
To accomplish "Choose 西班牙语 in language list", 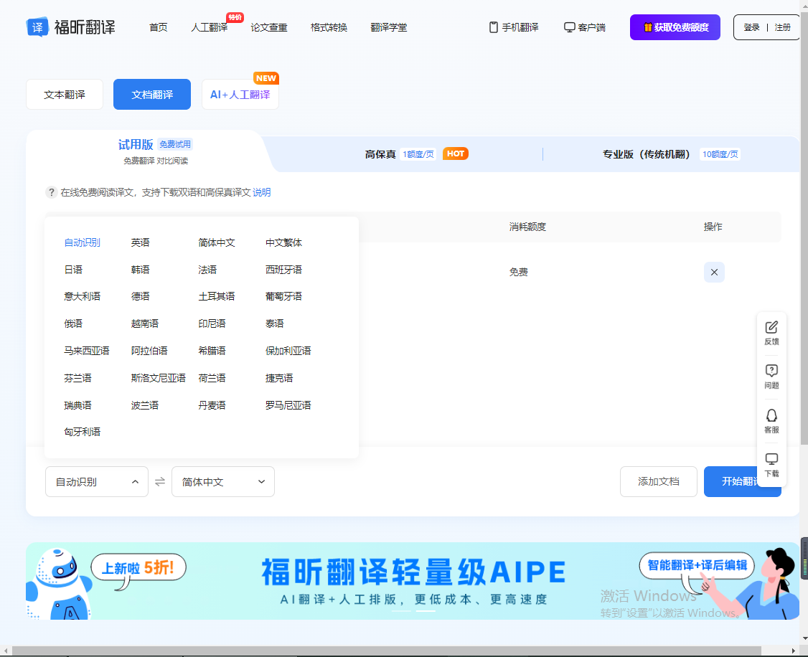I will (x=283, y=270).
